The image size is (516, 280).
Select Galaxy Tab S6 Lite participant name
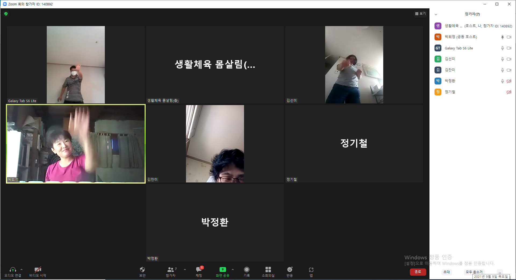(x=459, y=48)
